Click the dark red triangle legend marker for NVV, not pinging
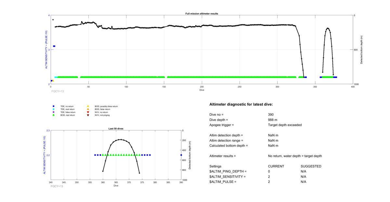Viewport: 390px width, 202px height. 88,115
